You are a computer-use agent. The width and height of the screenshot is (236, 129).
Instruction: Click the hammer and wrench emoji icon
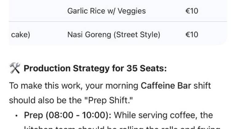14,68
